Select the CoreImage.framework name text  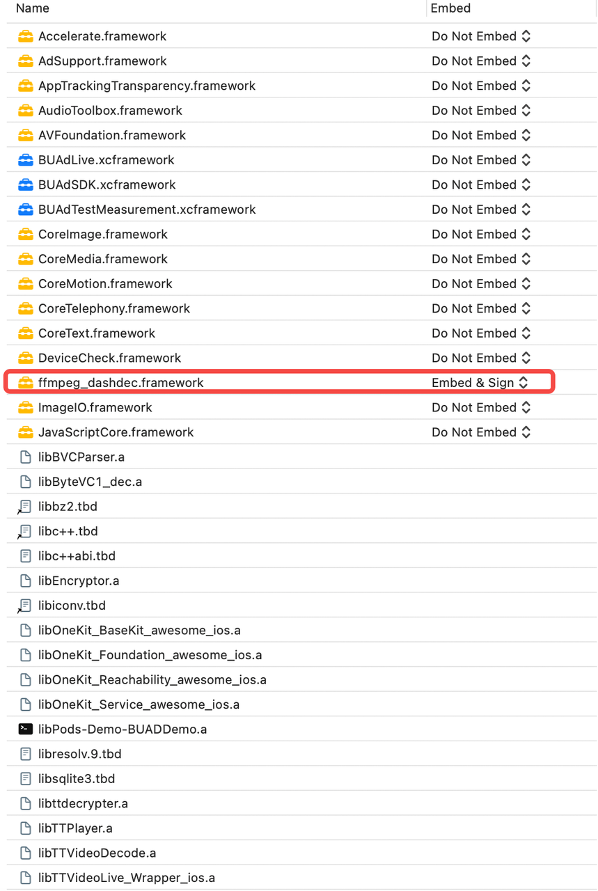103,235
